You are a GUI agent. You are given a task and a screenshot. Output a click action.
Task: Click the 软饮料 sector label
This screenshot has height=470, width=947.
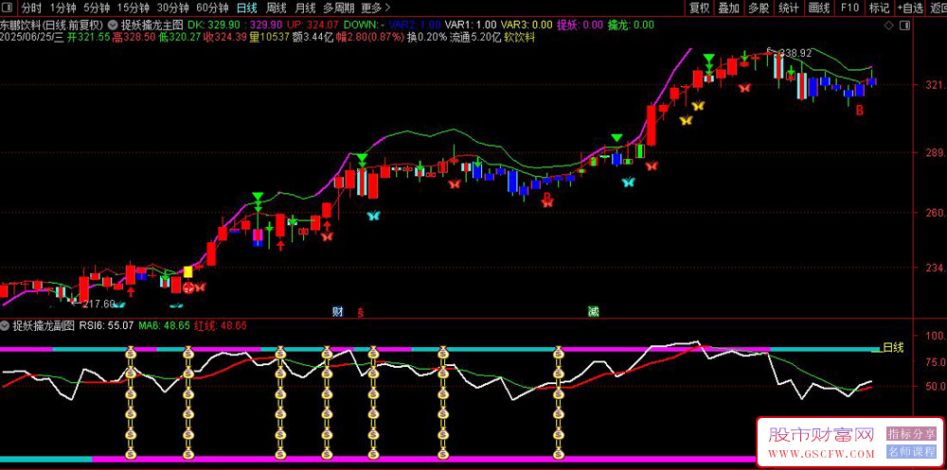click(x=519, y=37)
